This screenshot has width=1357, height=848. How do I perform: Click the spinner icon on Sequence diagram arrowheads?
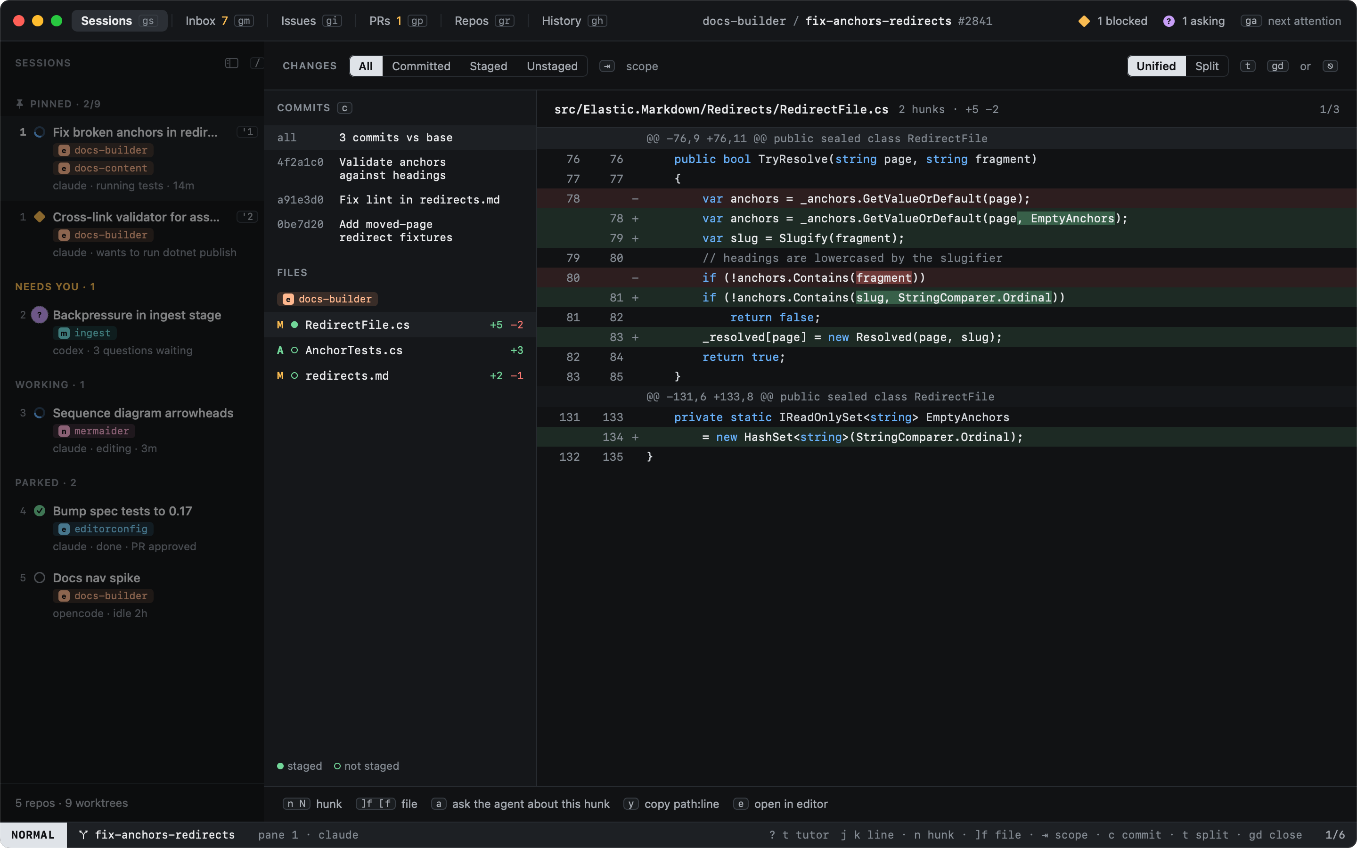pos(39,413)
